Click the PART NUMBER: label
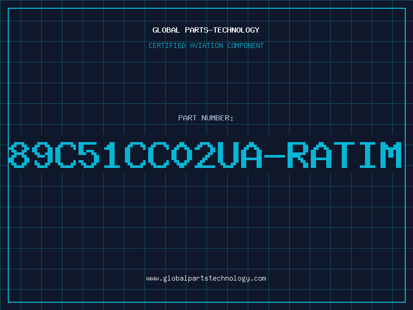413x310 pixels. coord(206,118)
